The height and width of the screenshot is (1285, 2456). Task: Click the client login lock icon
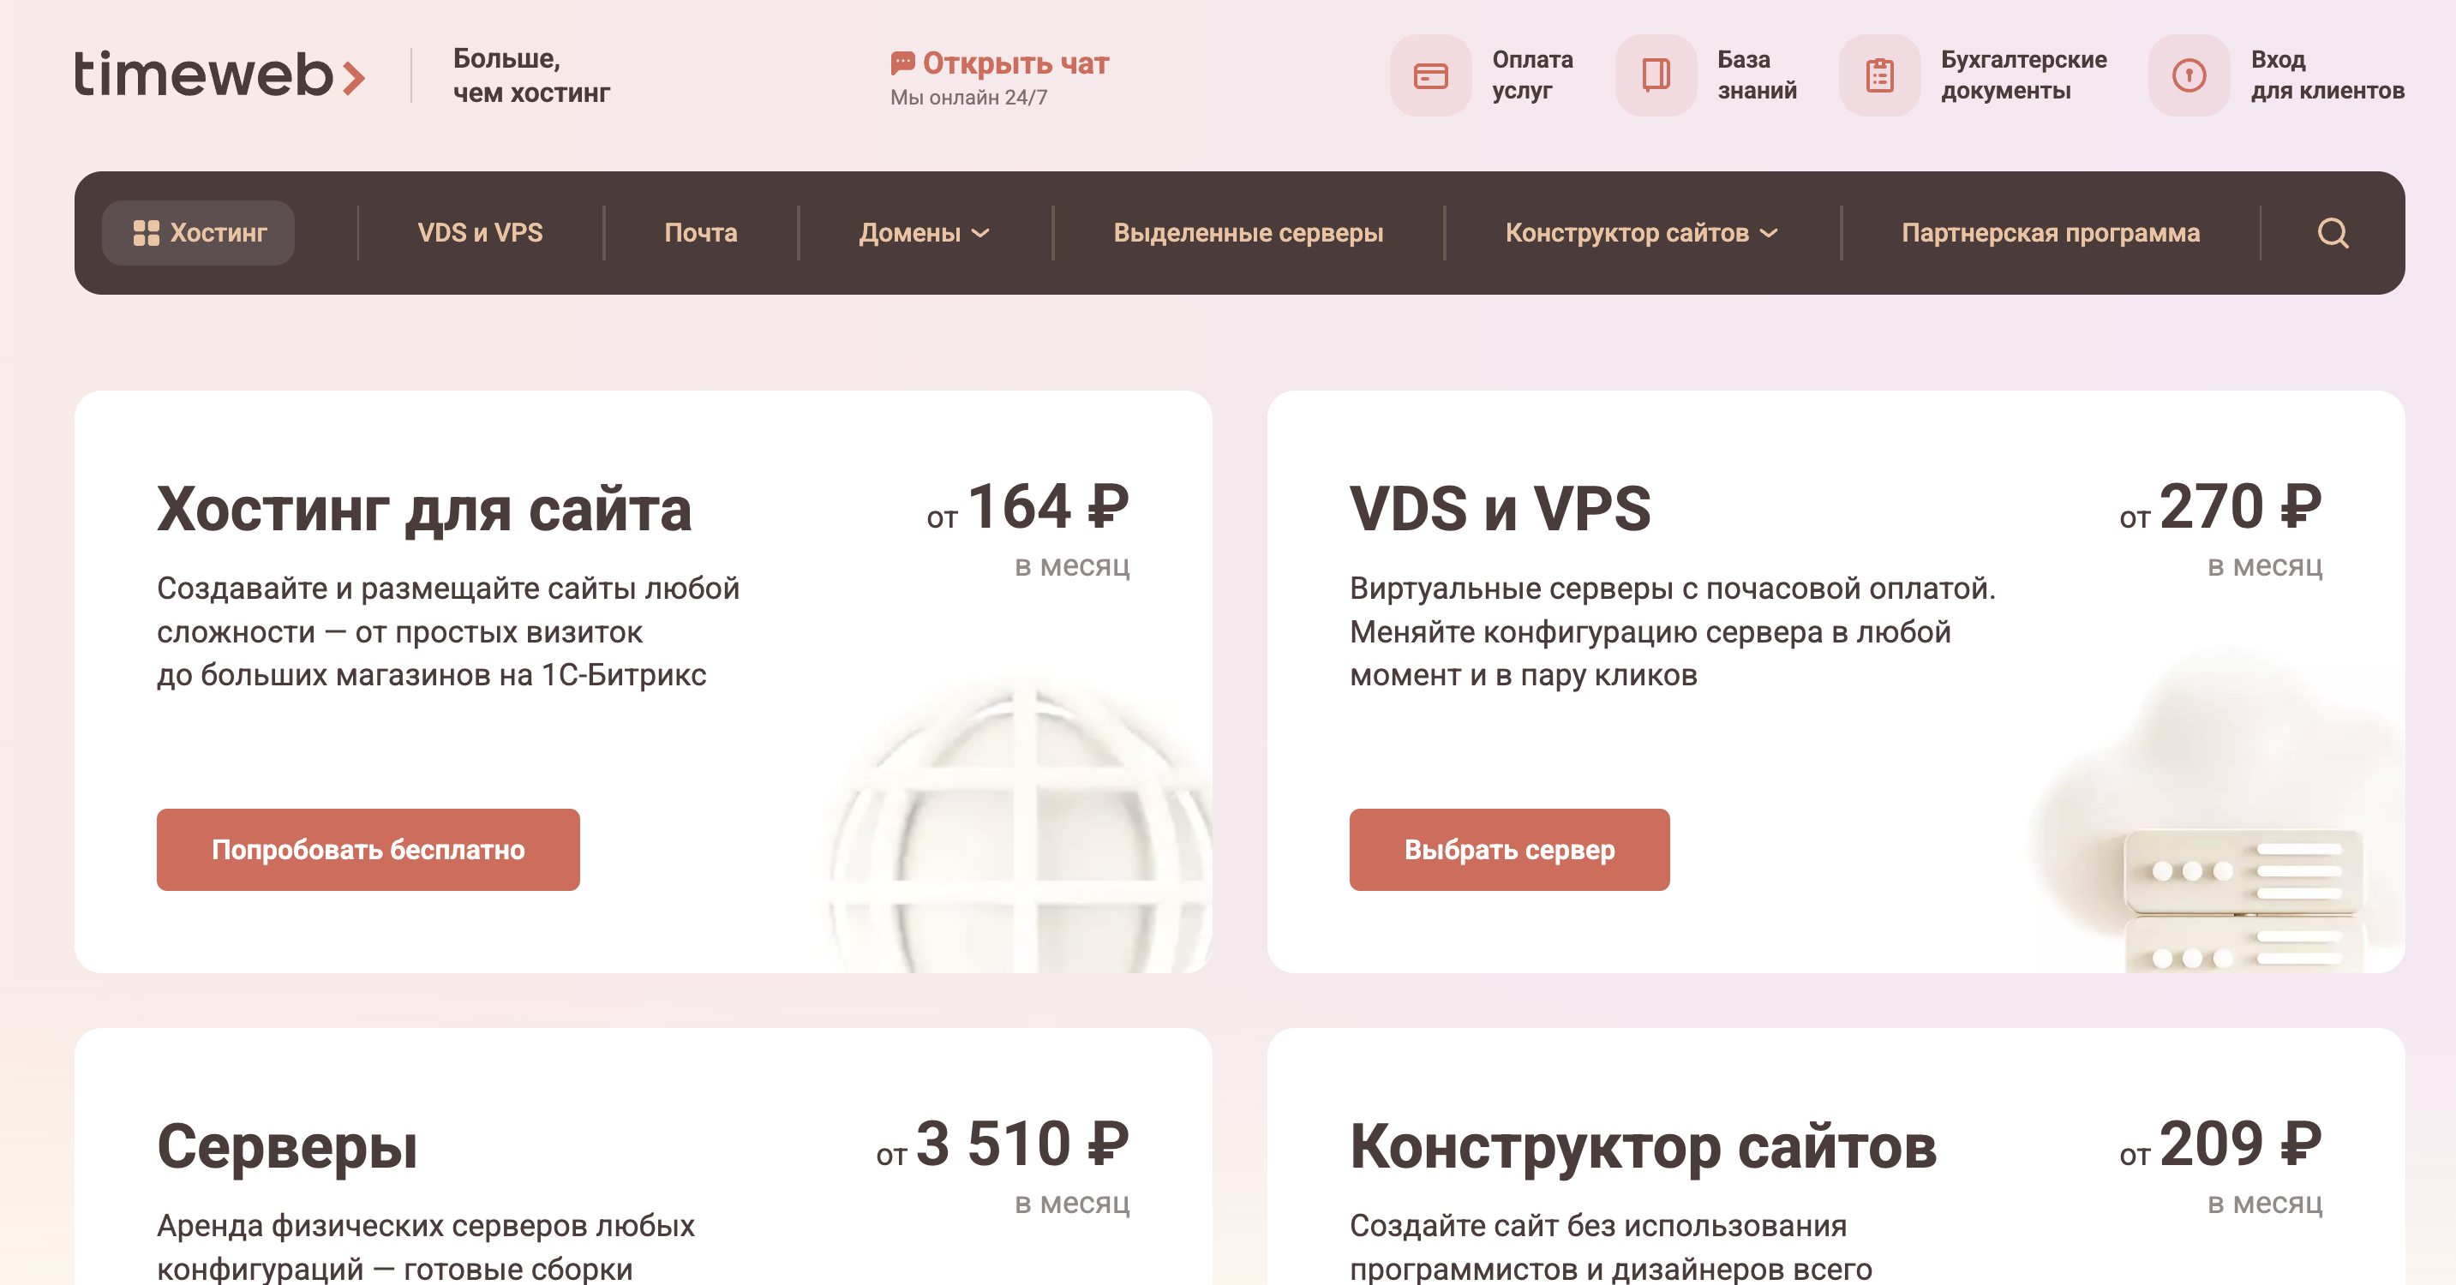click(2189, 75)
